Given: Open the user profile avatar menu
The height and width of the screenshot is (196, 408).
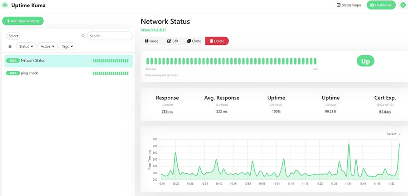Looking at the screenshot, I should 403,5.
